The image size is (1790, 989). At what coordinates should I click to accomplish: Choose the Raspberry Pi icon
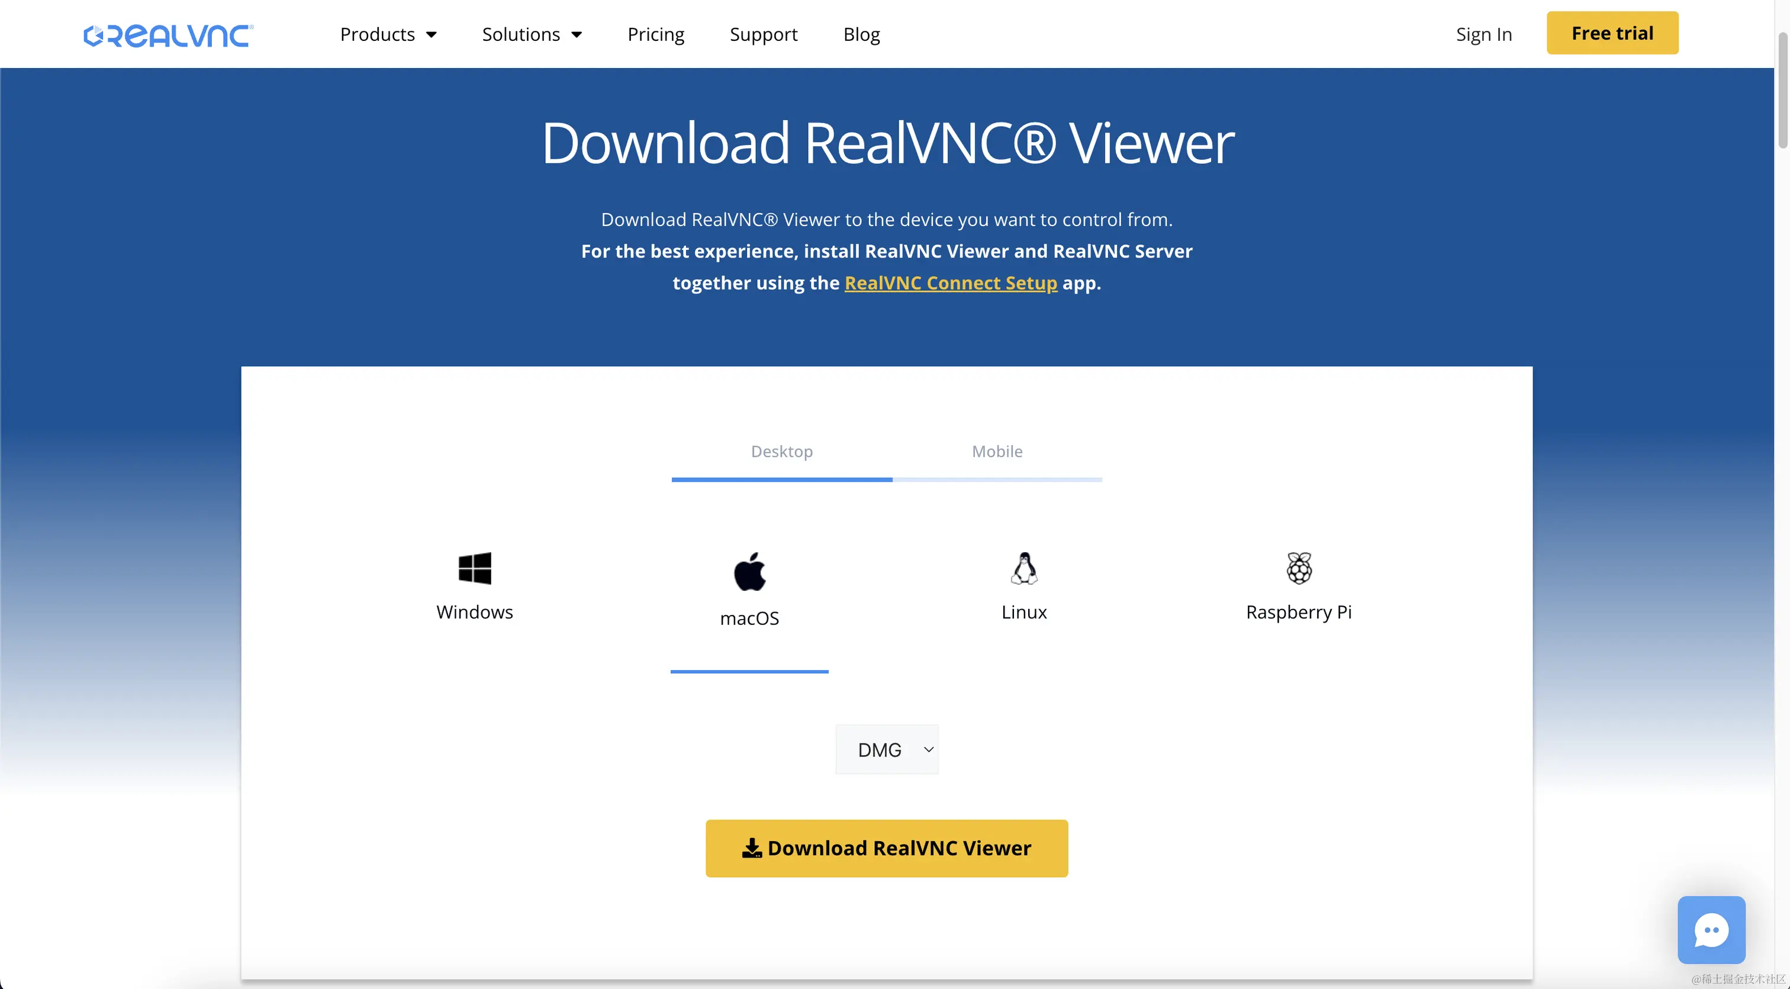[x=1298, y=568]
